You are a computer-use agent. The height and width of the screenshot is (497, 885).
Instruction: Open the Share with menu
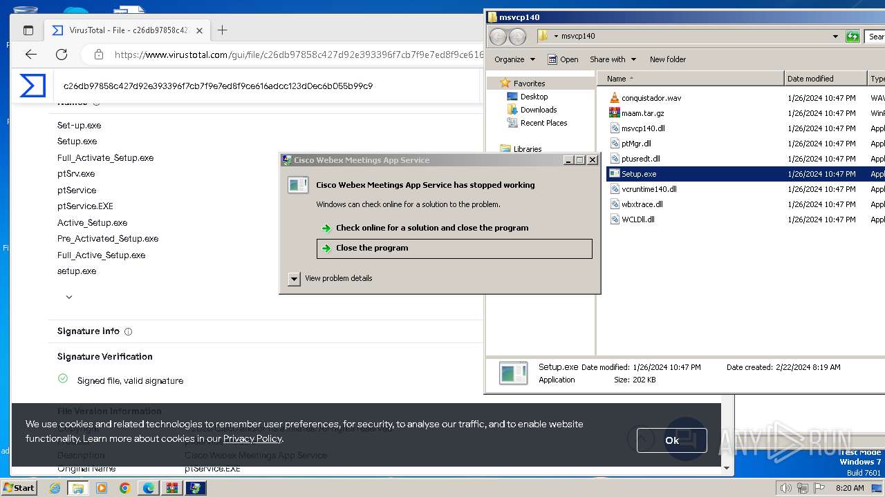(x=613, y=59)
